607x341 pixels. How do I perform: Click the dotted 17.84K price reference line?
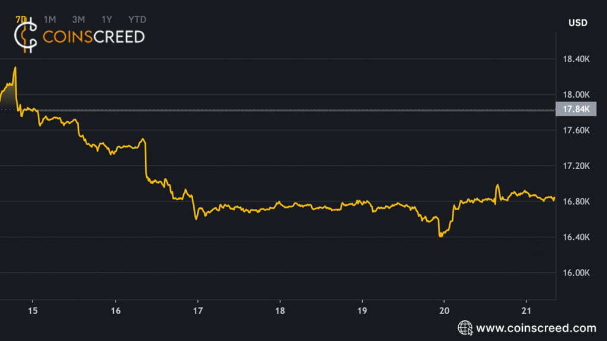[x=296, y=109]
